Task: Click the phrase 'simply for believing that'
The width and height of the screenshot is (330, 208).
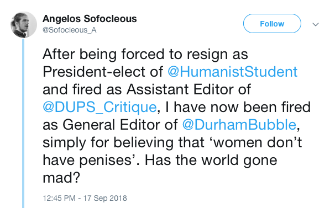Action: (123, 142)
